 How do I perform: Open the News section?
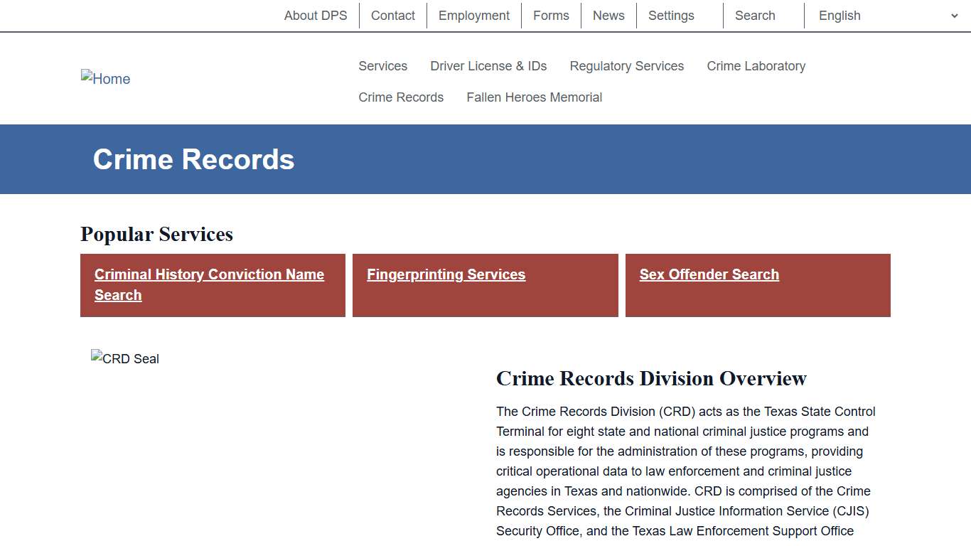[608, 15]
